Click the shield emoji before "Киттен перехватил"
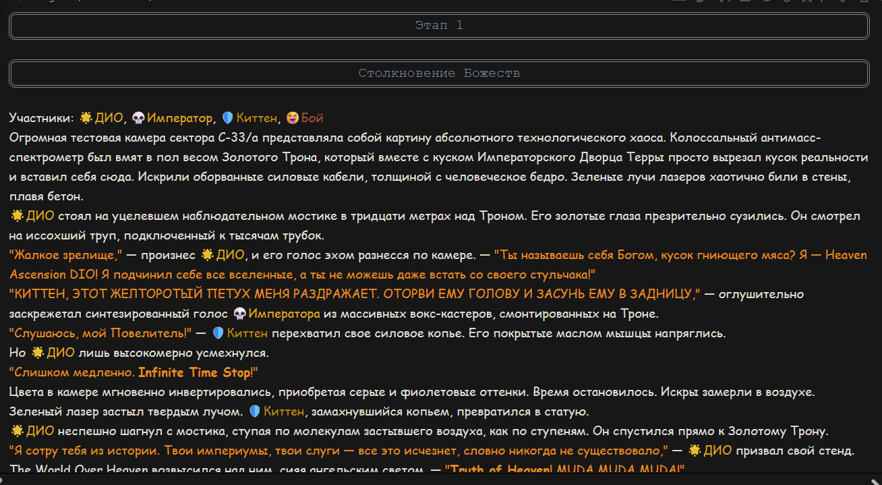The width and height of the screenshot is (882, 485). click(x=218, y=333)
